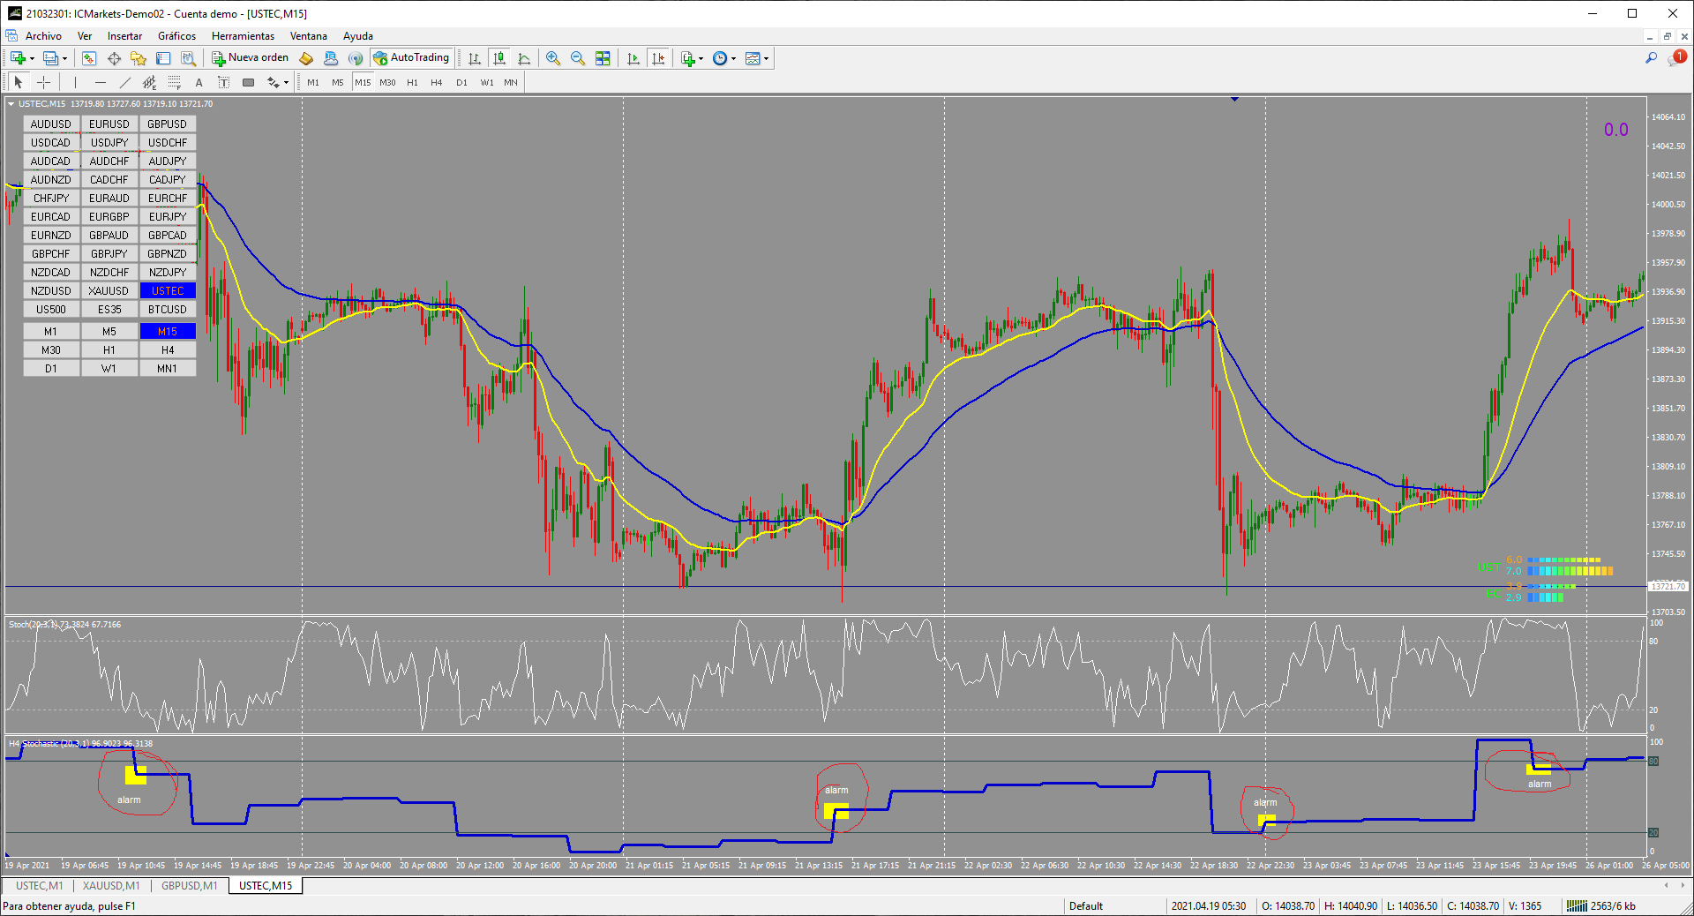Switch chart panel timeframe to MN1
This screenshot has width=1694, height=916.
(x=168, y=369)
